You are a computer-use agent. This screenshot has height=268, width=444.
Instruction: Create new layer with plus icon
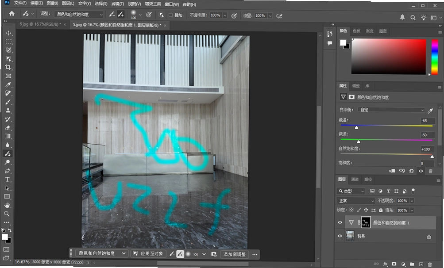[421, 264]
